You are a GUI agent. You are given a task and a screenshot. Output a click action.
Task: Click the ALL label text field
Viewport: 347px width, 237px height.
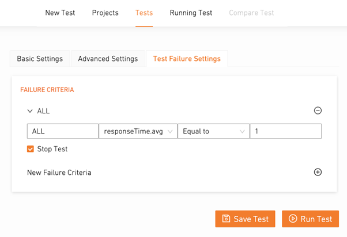pos(63,131)
